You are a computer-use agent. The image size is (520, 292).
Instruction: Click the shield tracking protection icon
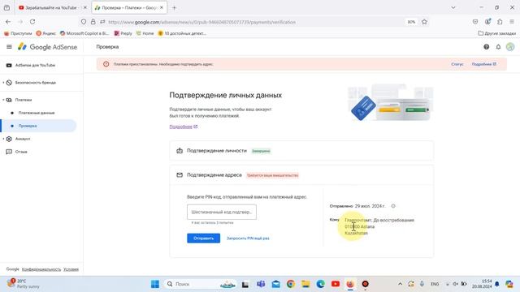tap(84, 22)
